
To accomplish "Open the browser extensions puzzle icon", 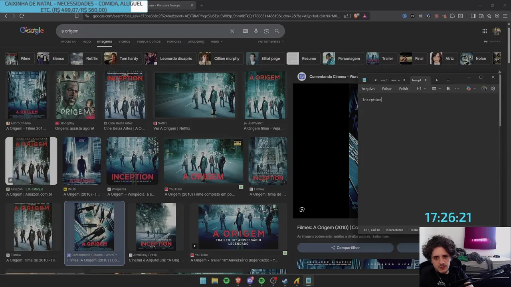I will click(x=452, y=16).
